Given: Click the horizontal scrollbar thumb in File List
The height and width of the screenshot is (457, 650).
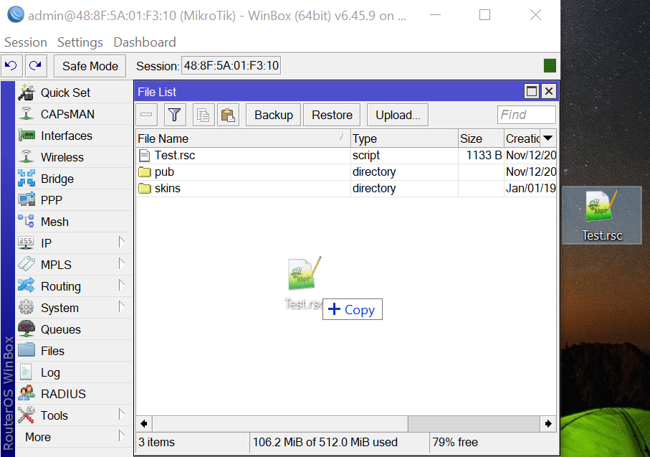Looking at the screenshot, I should (x=280, y=424).
